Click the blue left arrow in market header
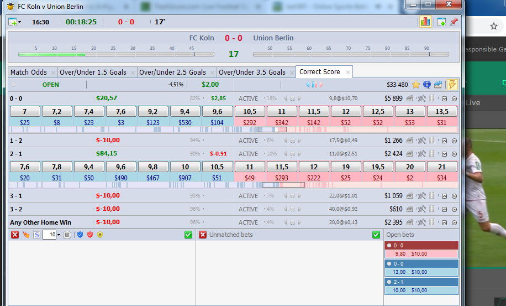The image size is (506, 306). coord(308,85)
